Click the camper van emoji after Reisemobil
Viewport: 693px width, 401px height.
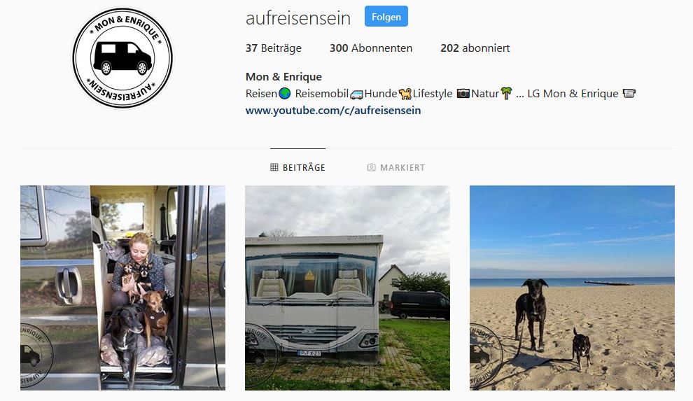(356, 94)
